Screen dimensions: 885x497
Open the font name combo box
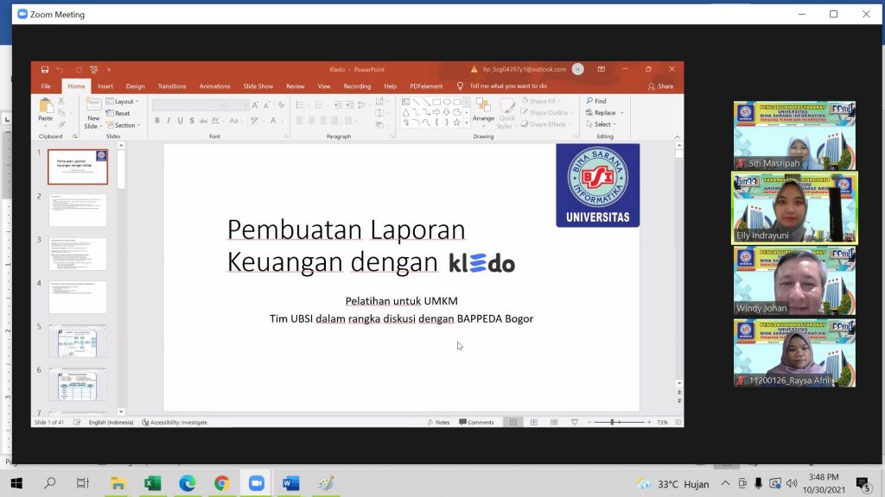click(188, 104)
